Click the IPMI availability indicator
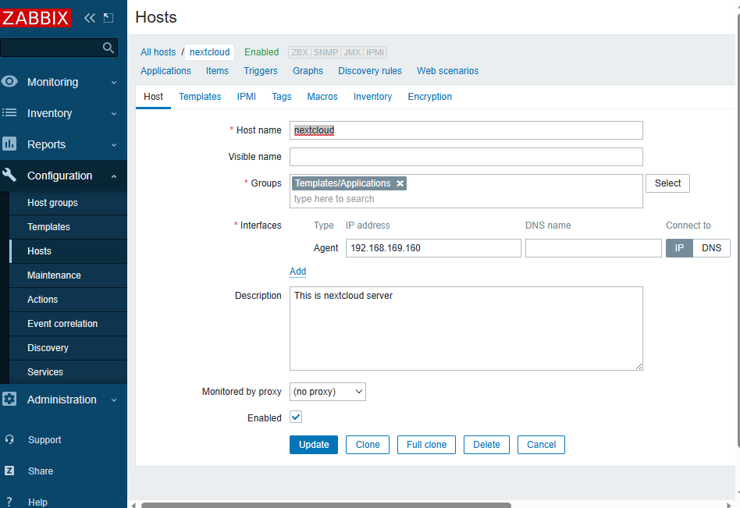Image resolution: width=740 pixels, height=508 pixels. [375, 52]
